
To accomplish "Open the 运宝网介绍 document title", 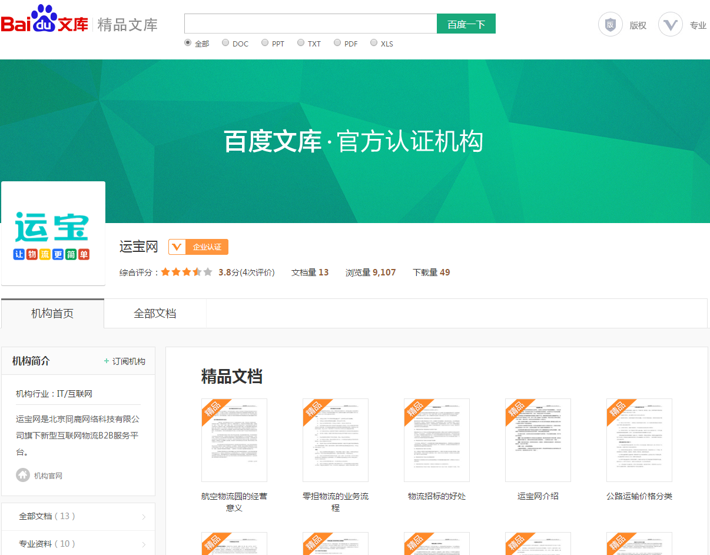I will click(538, 496).
